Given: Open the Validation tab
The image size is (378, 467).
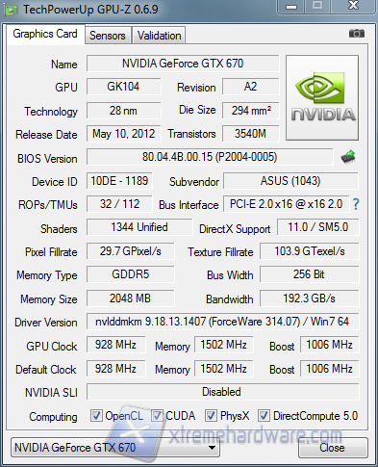Looking at the screenshot, I should (x=159, y=36).
